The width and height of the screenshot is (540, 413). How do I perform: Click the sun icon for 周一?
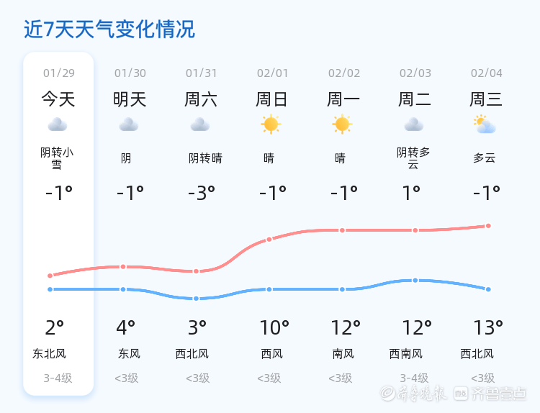pos(342,124)
